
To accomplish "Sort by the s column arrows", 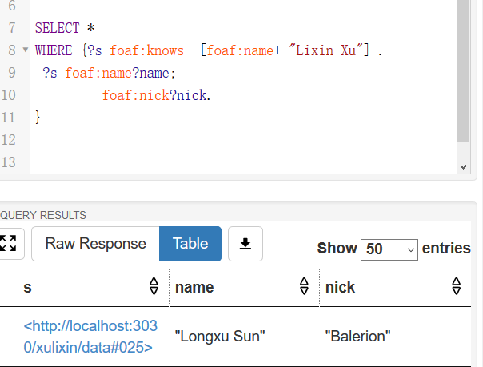I will coord(154,286).
